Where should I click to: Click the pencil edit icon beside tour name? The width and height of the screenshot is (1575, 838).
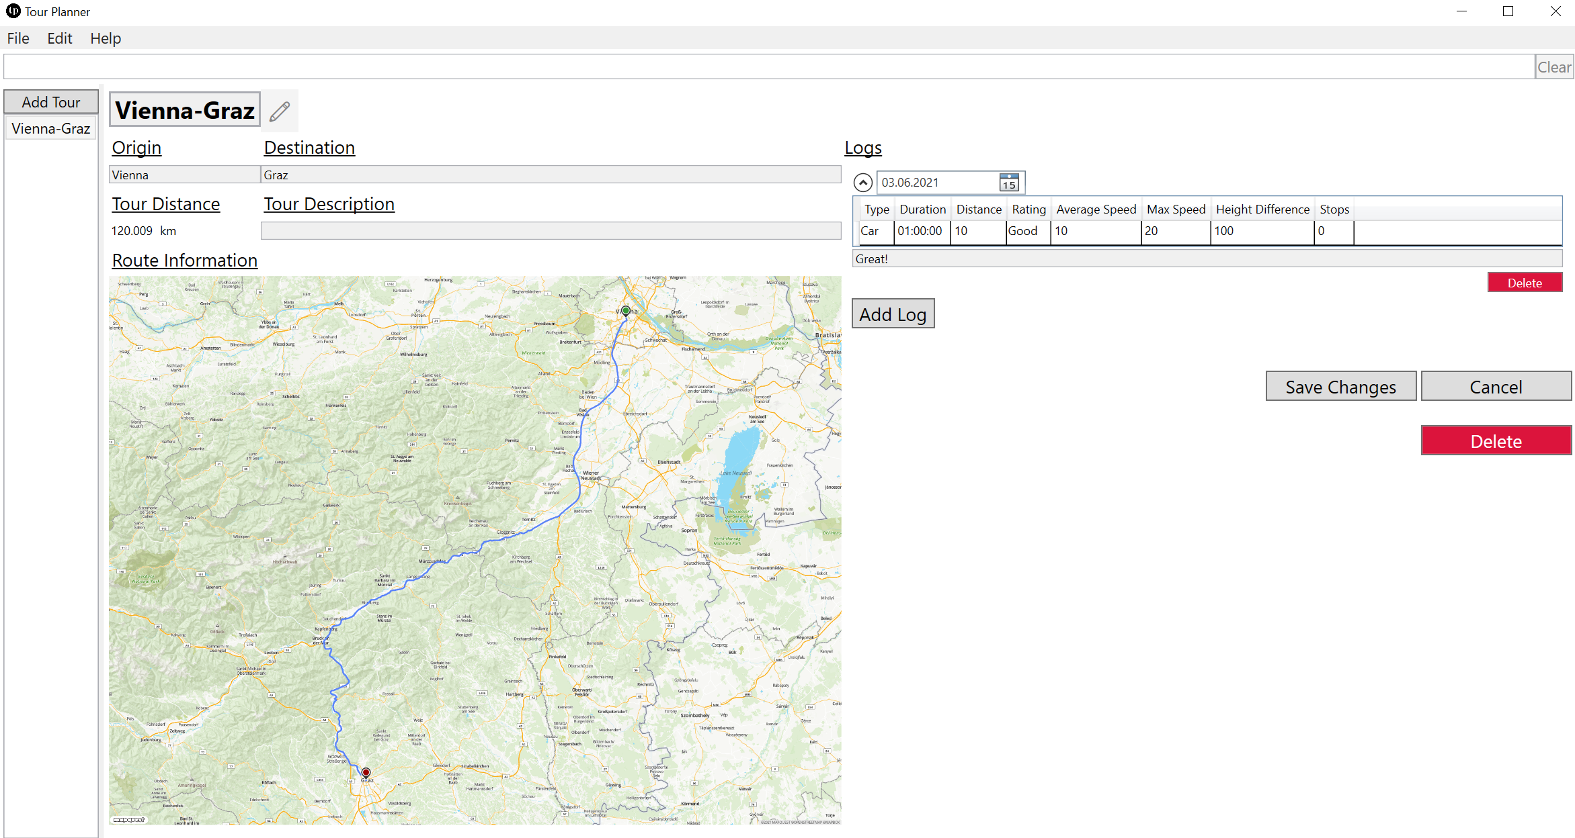click(280, 111)
